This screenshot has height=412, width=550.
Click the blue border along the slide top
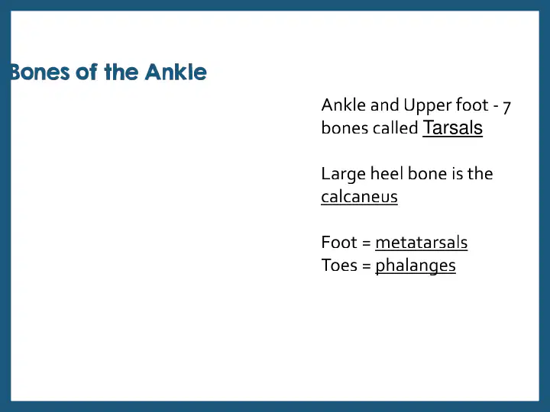(x=275, y=5)
